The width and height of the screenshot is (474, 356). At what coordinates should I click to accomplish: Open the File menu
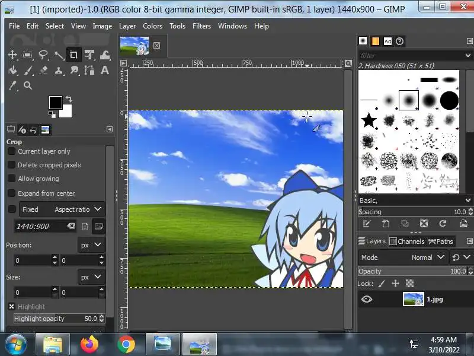point(14,26)
